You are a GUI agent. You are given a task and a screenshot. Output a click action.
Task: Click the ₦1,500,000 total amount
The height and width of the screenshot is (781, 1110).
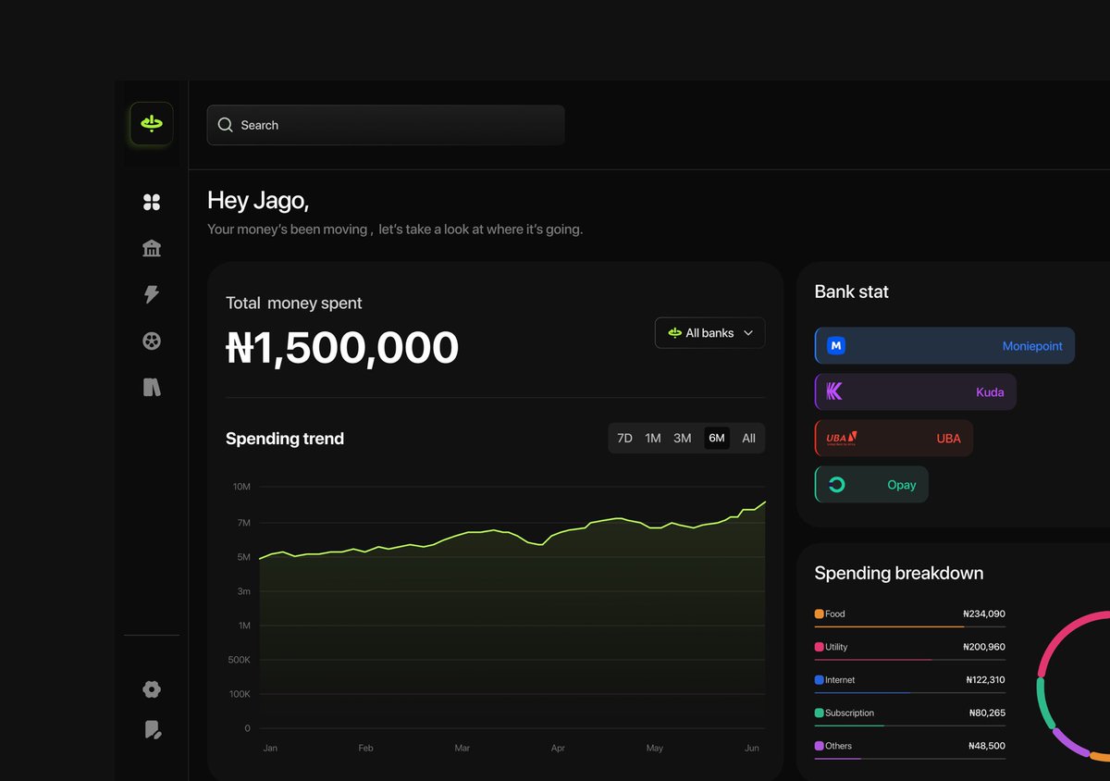(342, 348)
